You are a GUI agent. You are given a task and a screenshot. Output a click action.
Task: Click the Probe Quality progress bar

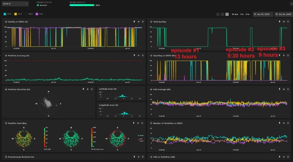[82, 5]
